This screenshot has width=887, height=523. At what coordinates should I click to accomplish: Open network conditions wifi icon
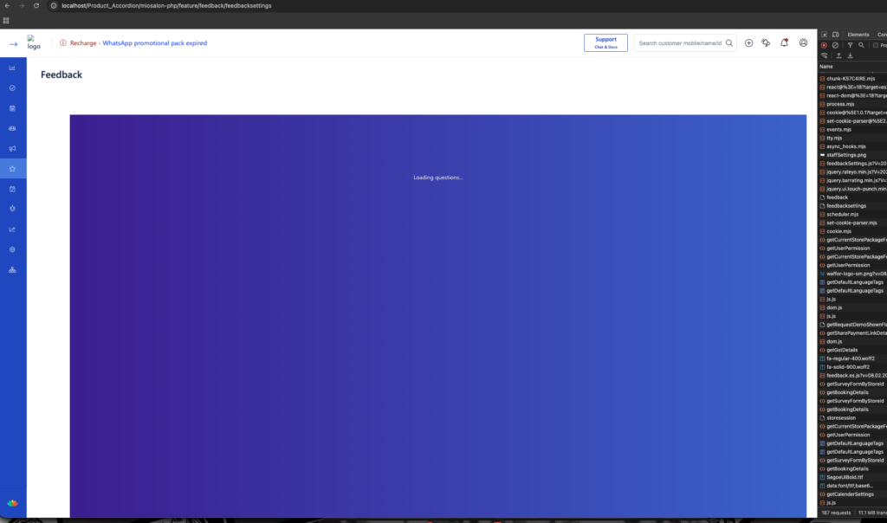825,56
